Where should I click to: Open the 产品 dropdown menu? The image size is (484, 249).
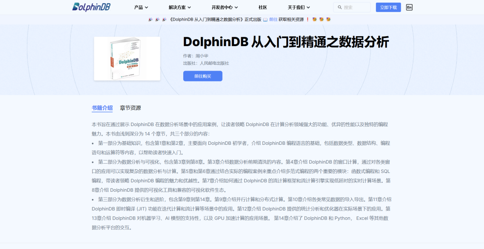[141, 8]
